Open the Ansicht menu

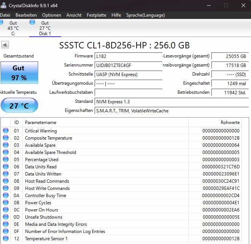tap(74, 15)
